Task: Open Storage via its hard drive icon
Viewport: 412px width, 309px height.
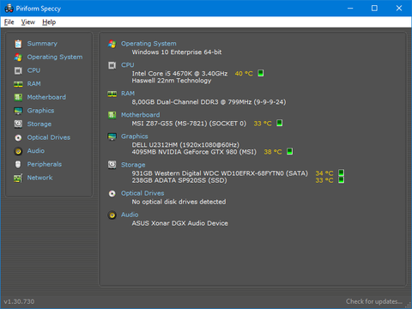Action: pyautogui.click(x=18, y=124)
